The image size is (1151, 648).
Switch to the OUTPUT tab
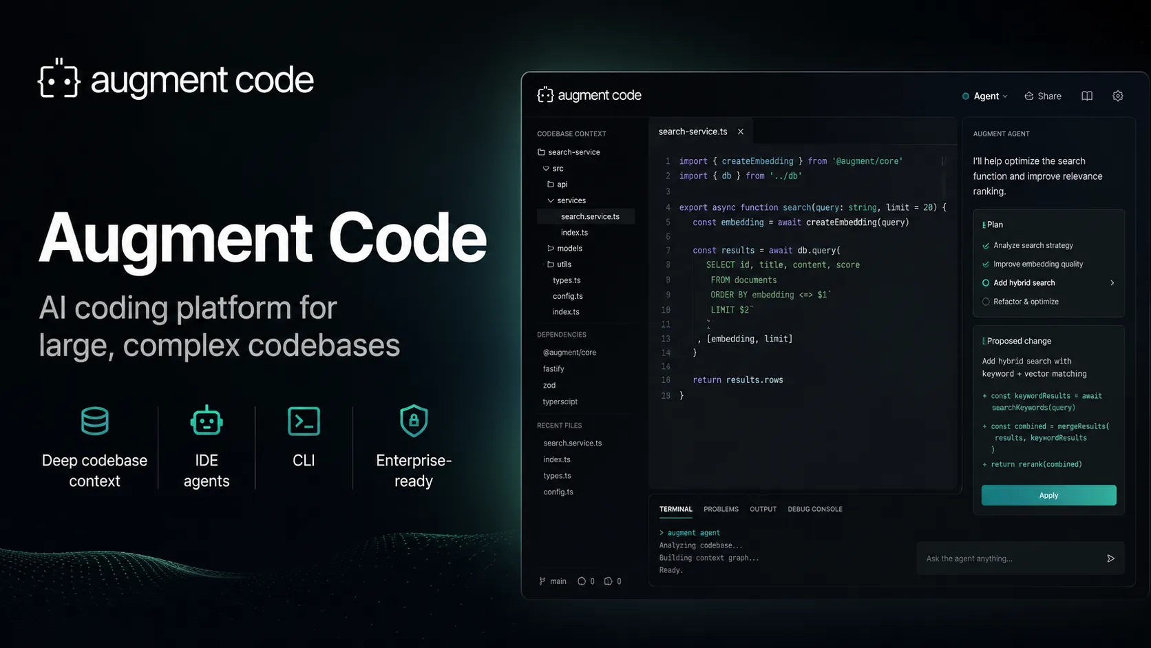(763, 510)
